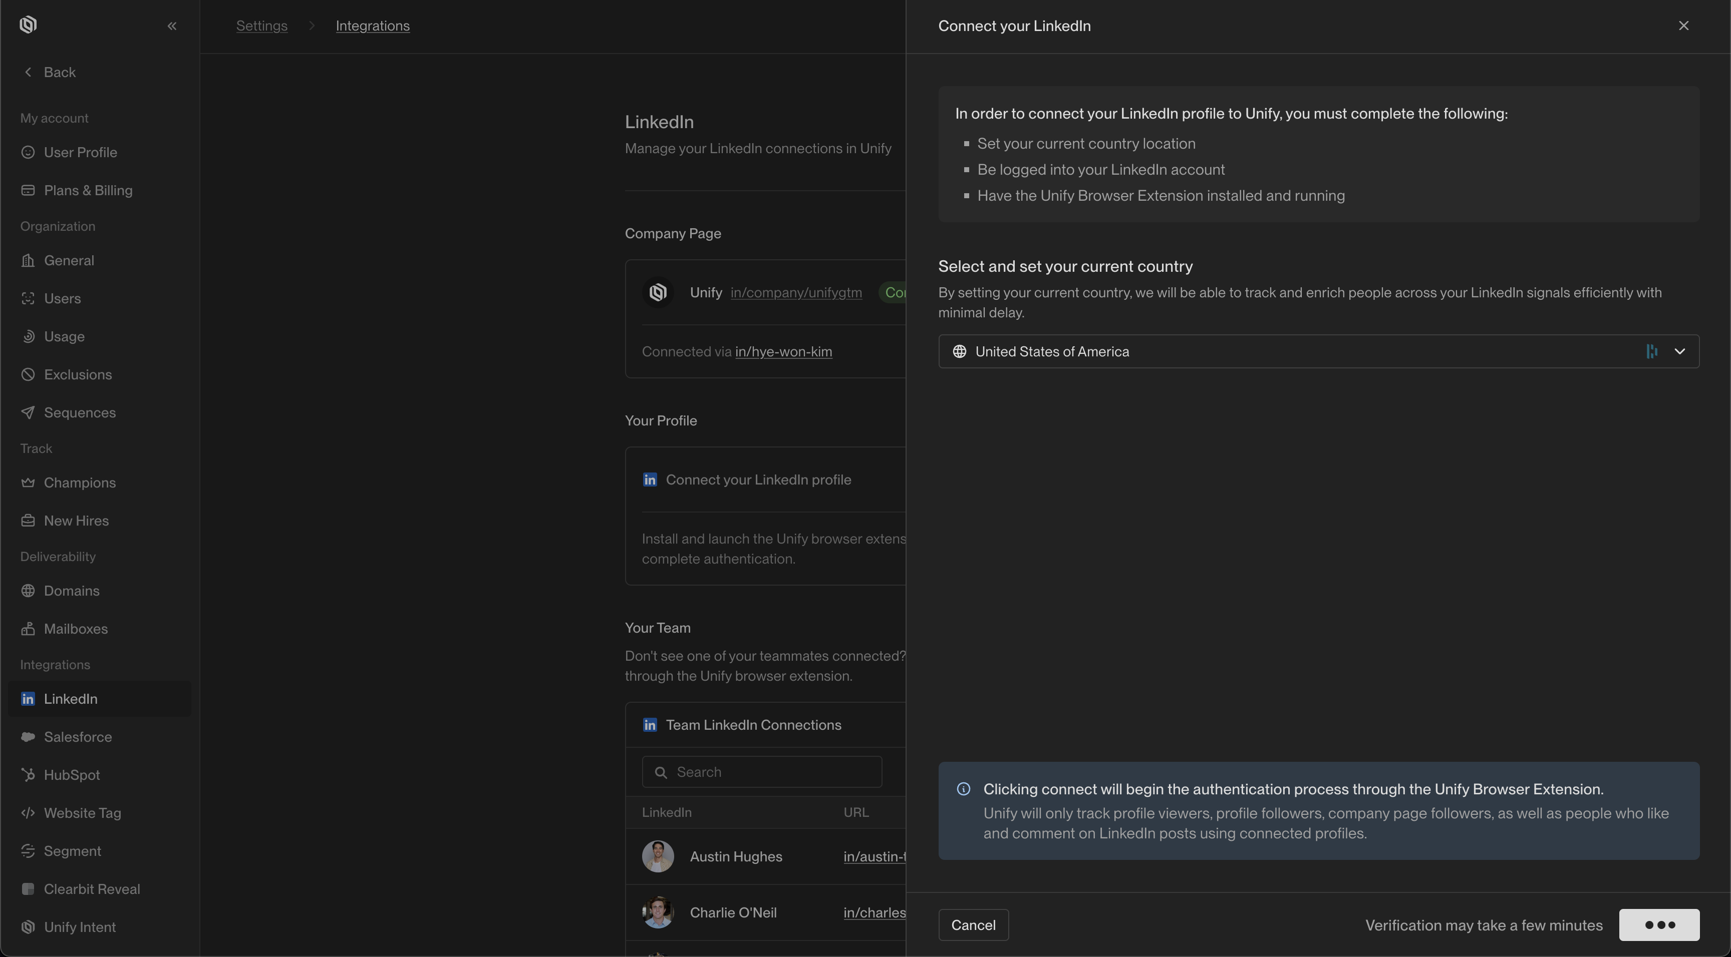Viewport: 1731px width, 957px height.
Task: Expand the country selection dropdown
Action: point(1317,351)
